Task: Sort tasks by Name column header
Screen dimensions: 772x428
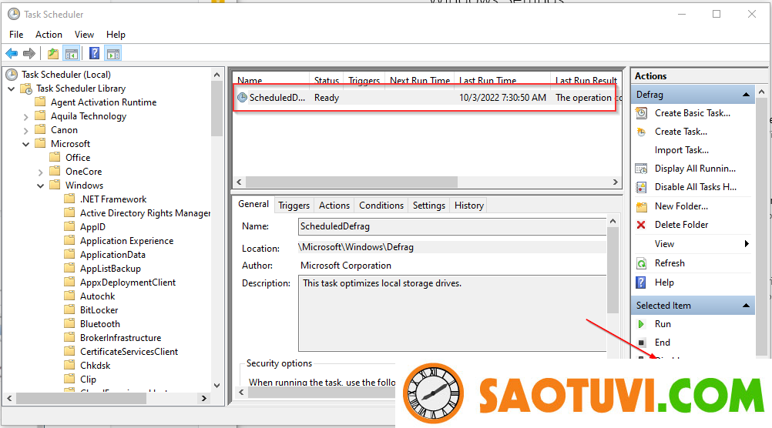Action: pos(271,80)
